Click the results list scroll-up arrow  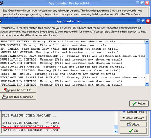147,41
